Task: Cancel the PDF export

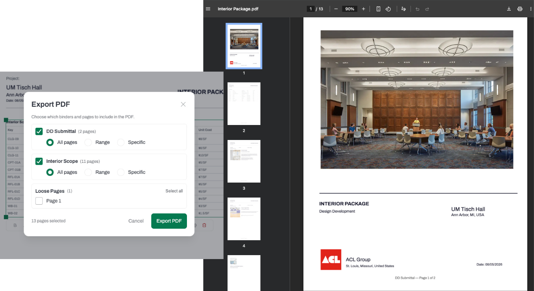Action: (136, 221)
